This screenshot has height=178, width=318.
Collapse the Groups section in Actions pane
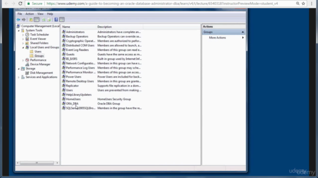coord(242,32)
